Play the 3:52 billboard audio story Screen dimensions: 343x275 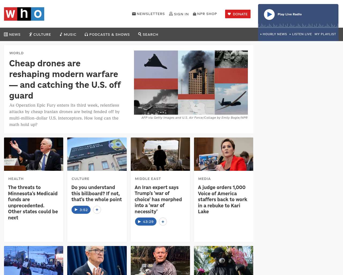81,210
